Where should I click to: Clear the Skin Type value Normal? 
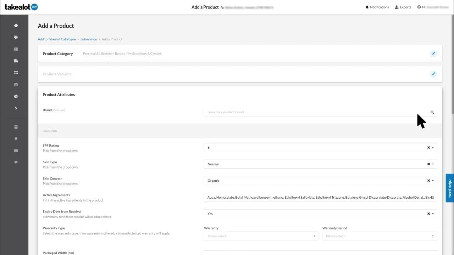click(x=428, y=164)
